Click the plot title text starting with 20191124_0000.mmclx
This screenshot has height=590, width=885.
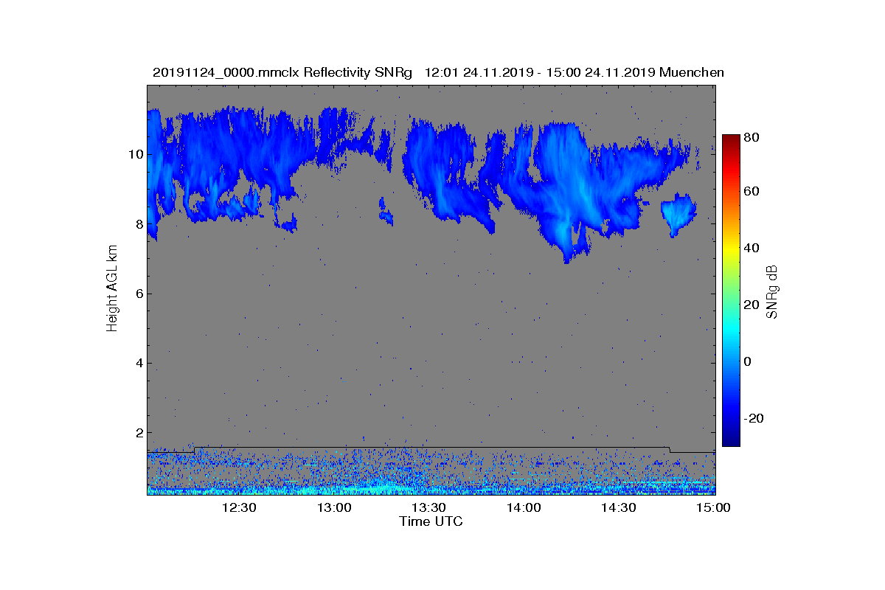coord(438,72)
